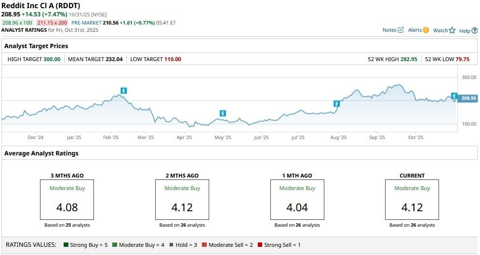Click the CURRENT rating box
The image size is (480, 255).
click(412, 200)
